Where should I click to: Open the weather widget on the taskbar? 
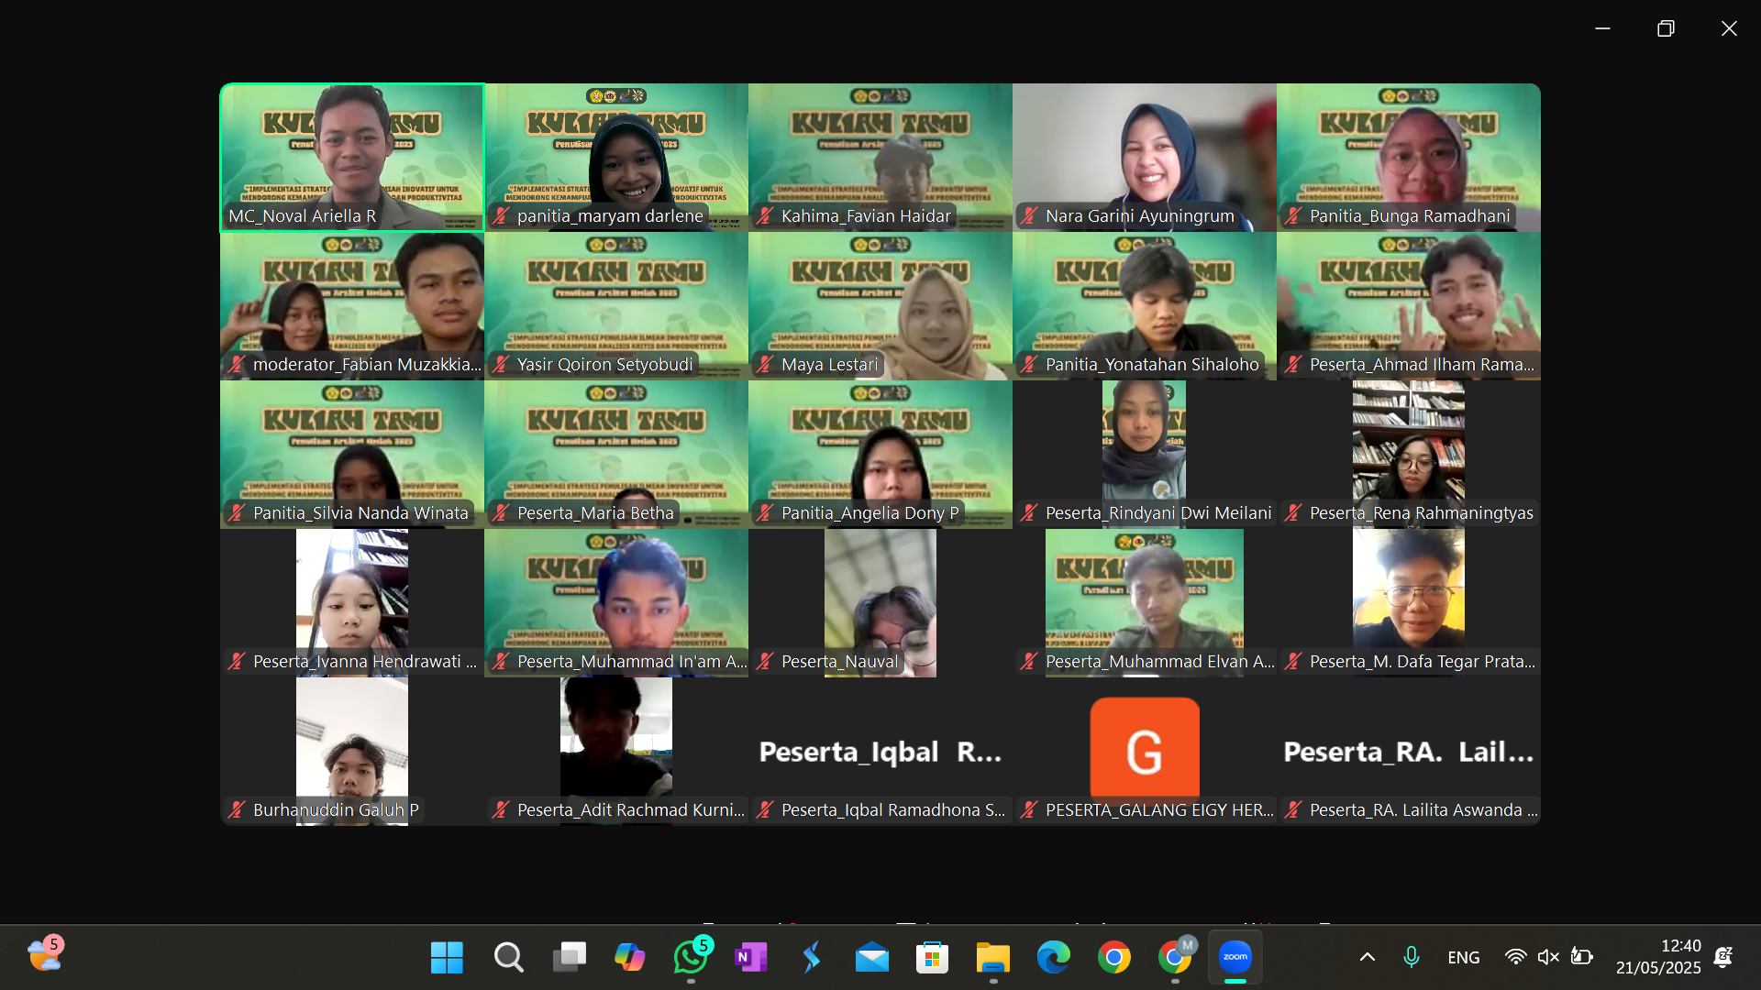pos(44,954)
